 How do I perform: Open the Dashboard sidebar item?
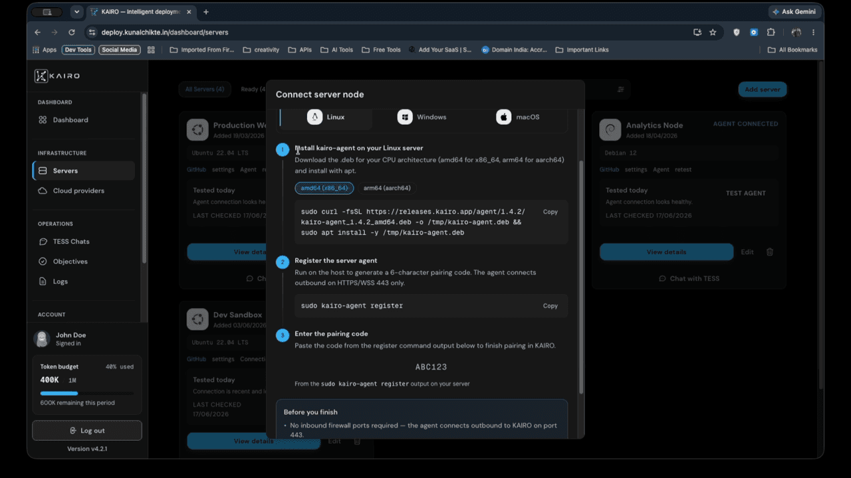coord(70,120)
